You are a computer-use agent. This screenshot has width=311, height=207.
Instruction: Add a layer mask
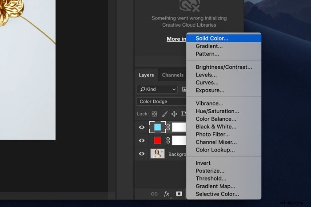pos(179,194)
